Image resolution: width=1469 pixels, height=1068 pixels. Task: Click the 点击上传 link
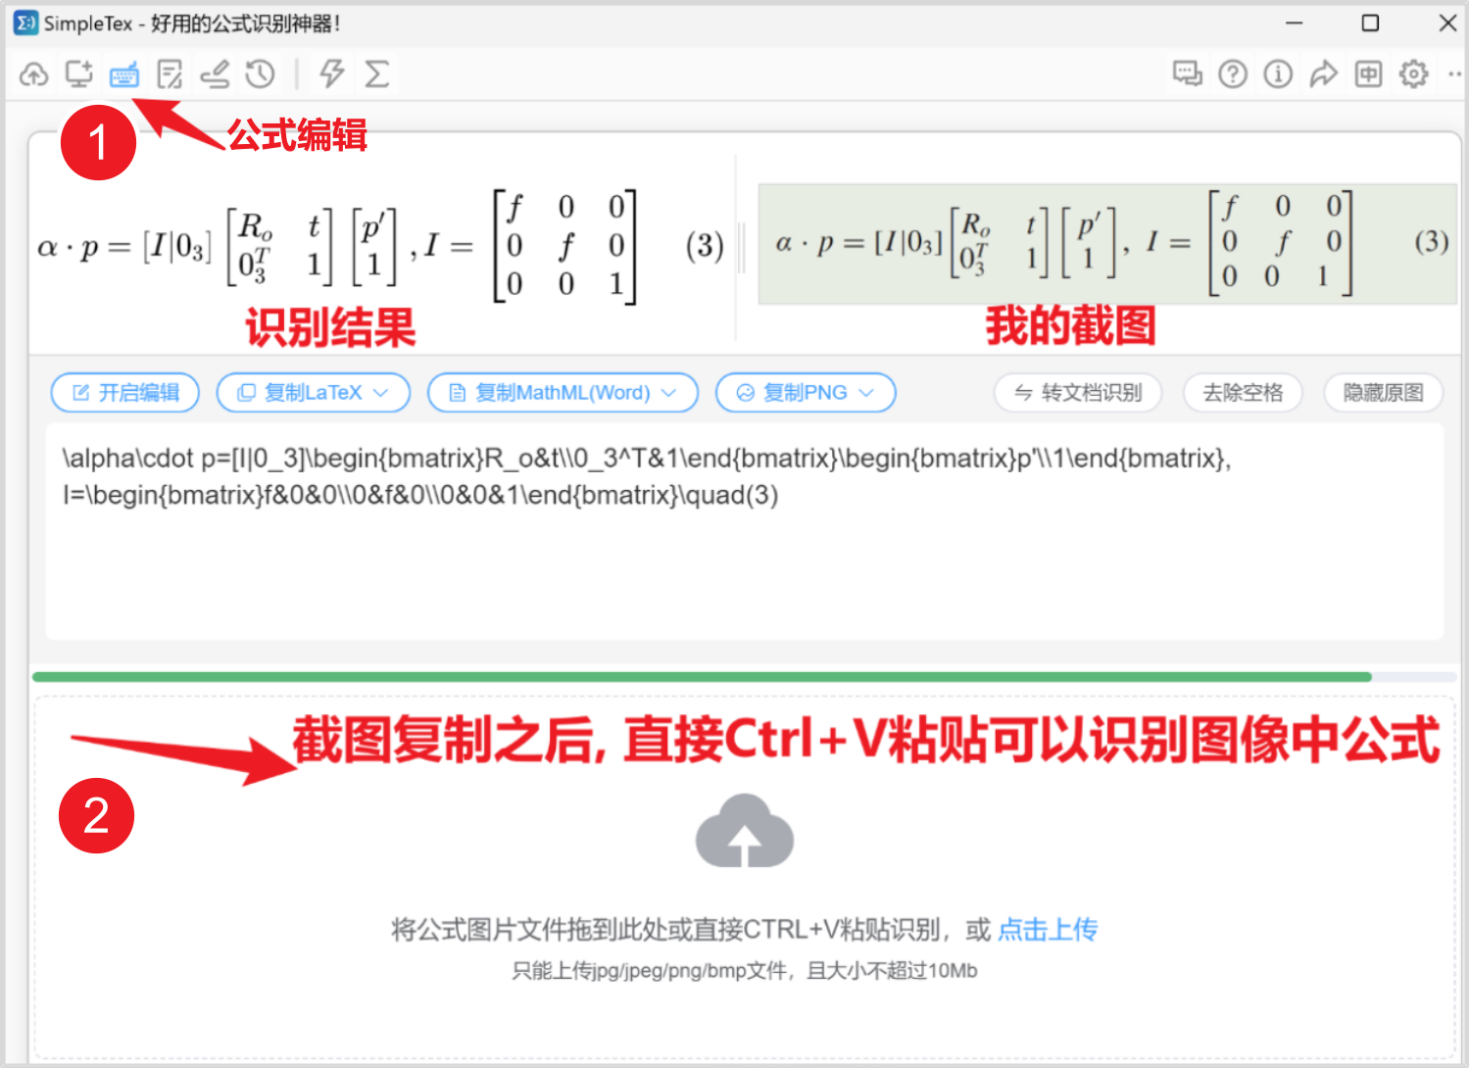1048,930
